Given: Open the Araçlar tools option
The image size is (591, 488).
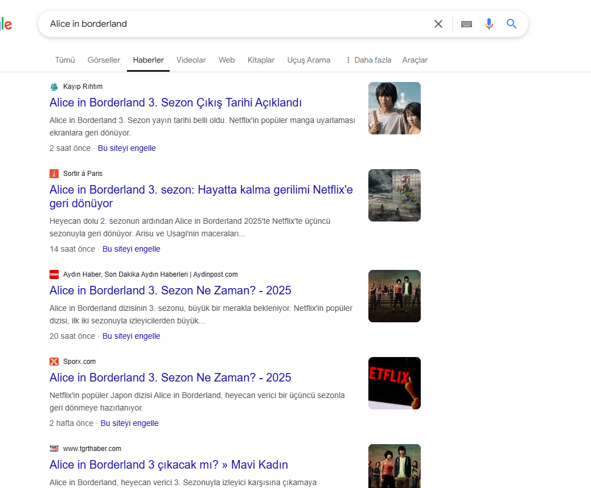Looking at the screenshot, I should tap(414, 60).
